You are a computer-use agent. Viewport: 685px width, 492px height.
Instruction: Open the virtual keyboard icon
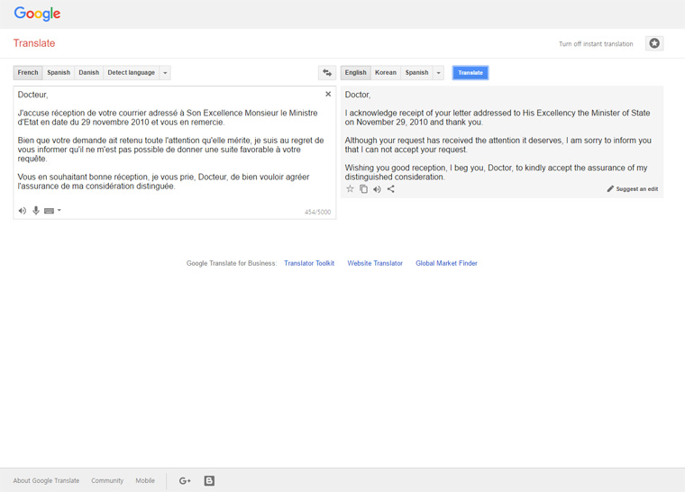coord(49,211)
